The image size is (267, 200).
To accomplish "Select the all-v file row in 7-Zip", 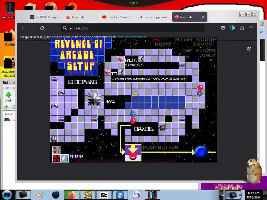I will coord(9,120).
